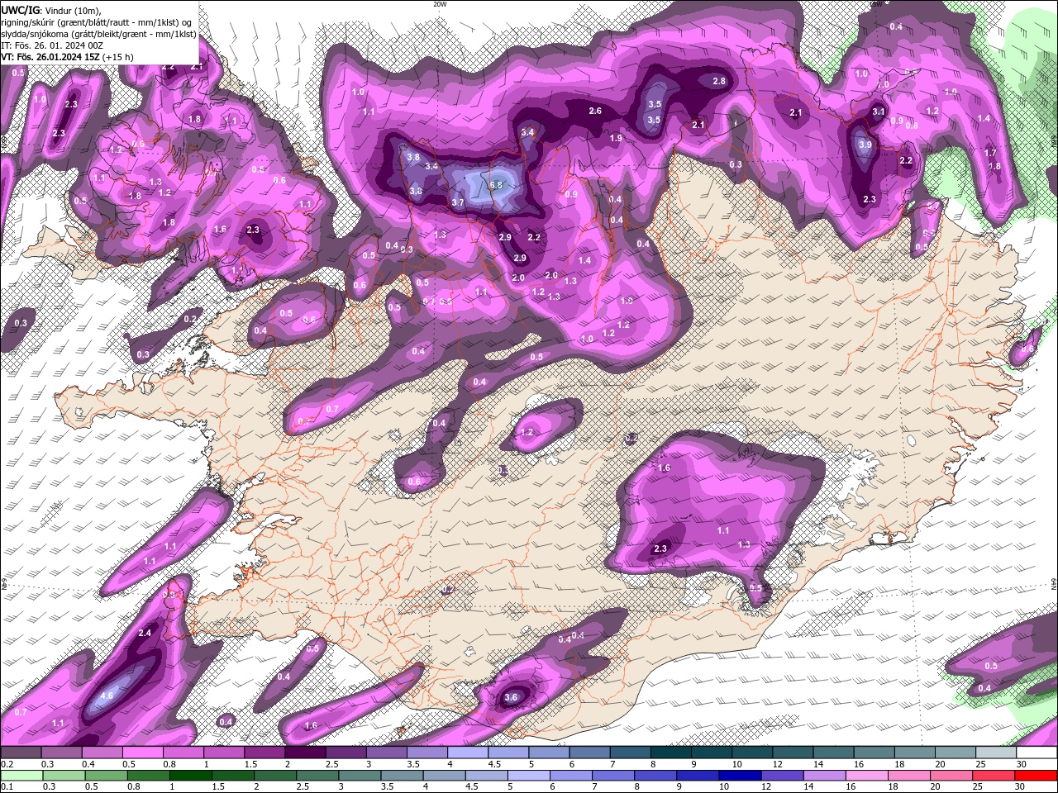Select the dark blue 10 swatch in lower legend
Image resolution: width=1058 pixels, height=793 pixels.
pyautogui.click(x=739, y=776)
